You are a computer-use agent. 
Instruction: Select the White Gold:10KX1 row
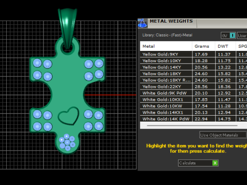tap(193, 100)
